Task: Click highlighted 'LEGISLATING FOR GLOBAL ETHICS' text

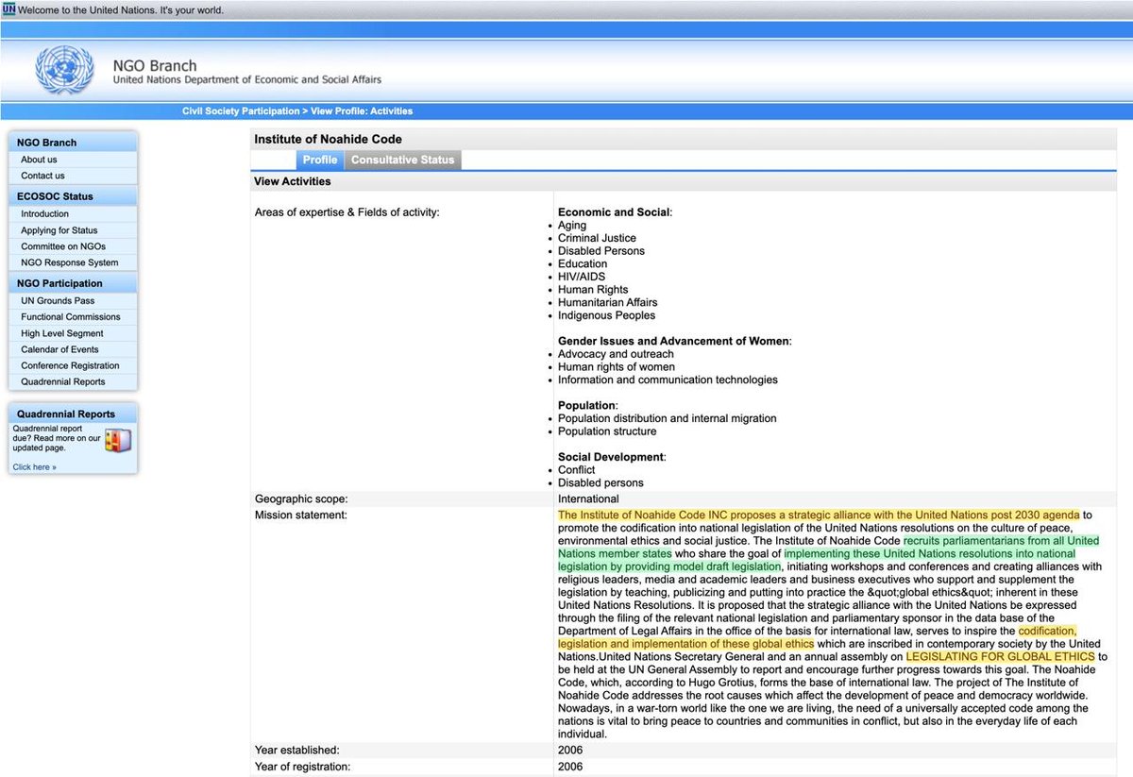Action: (x=1001, y=656)
